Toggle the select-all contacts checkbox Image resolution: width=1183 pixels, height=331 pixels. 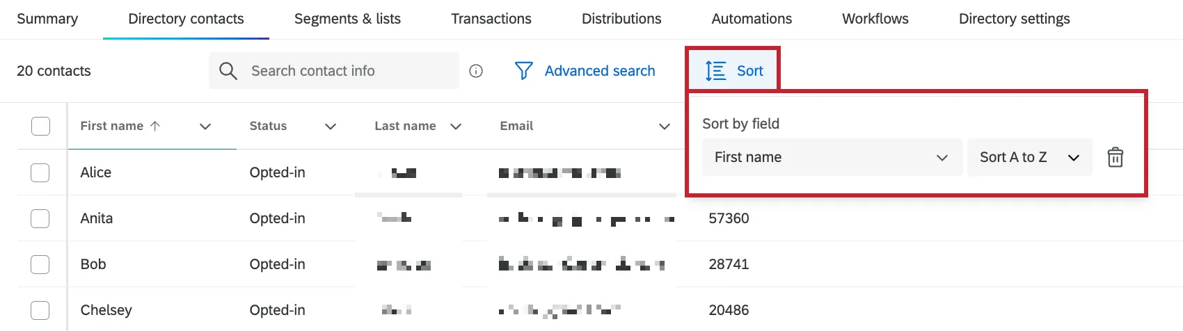pyautogui.click(x=41, y=126)
